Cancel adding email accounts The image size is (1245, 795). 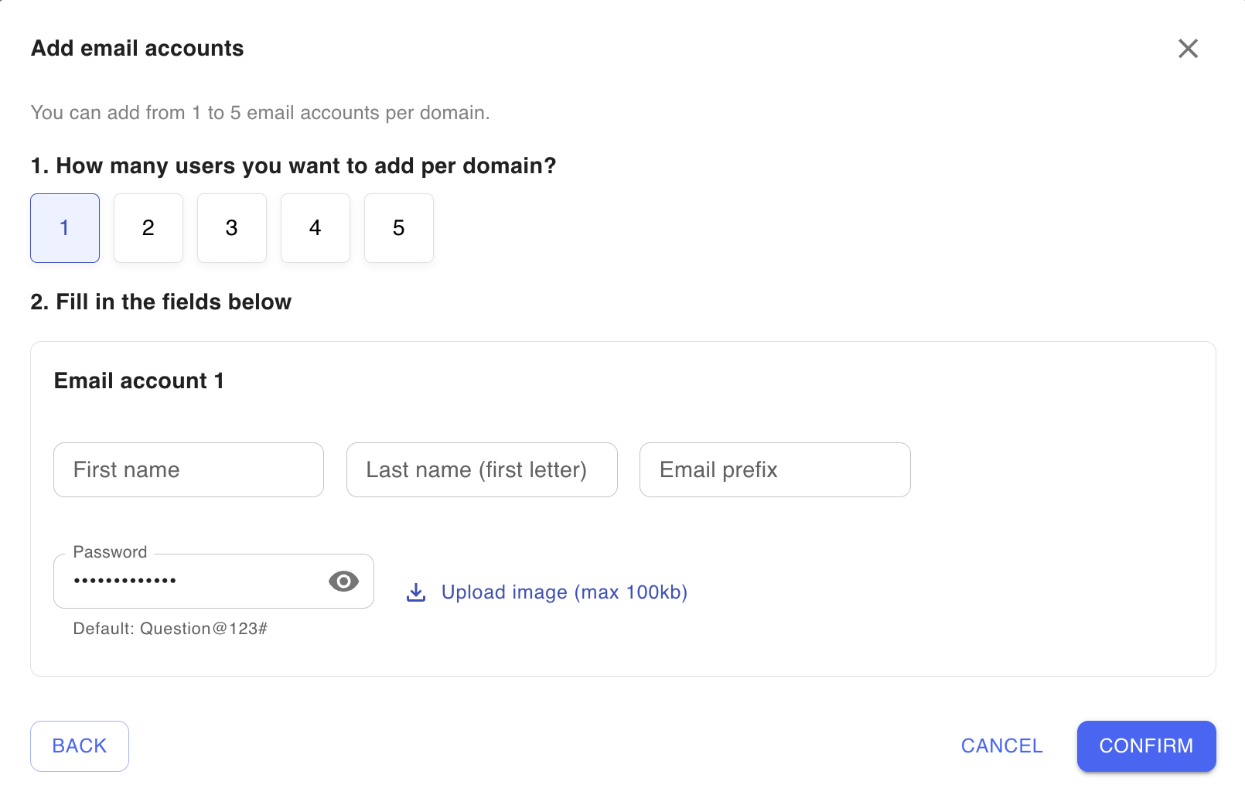click(x=1001, y=746)
